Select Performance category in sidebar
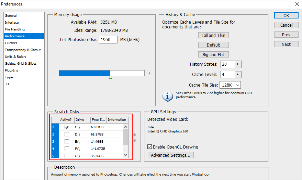Viewport: 302px width, 180px height. click(24, 36)
